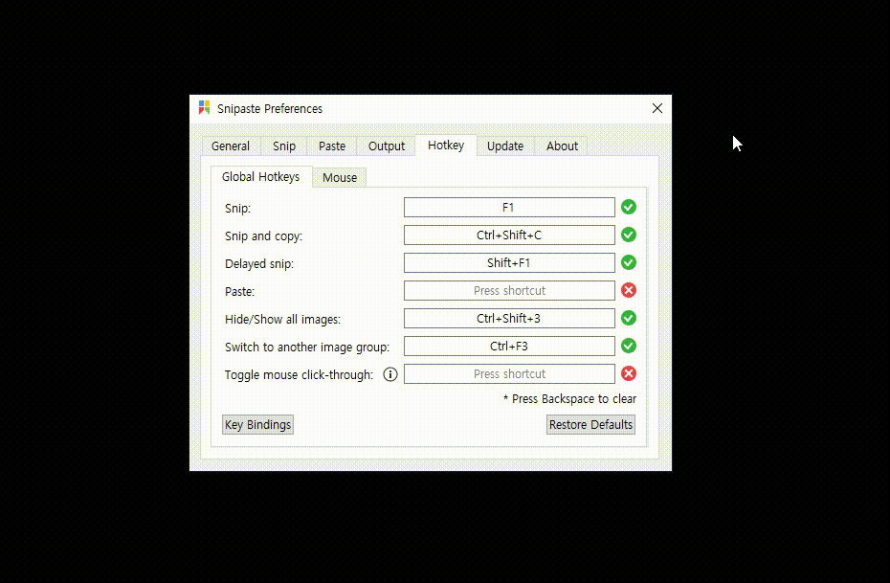The height and width of the screenshot is (583, 890).
Task: Click red X icon for Toggle mouse click-through
Action: (x=629, y=374)
